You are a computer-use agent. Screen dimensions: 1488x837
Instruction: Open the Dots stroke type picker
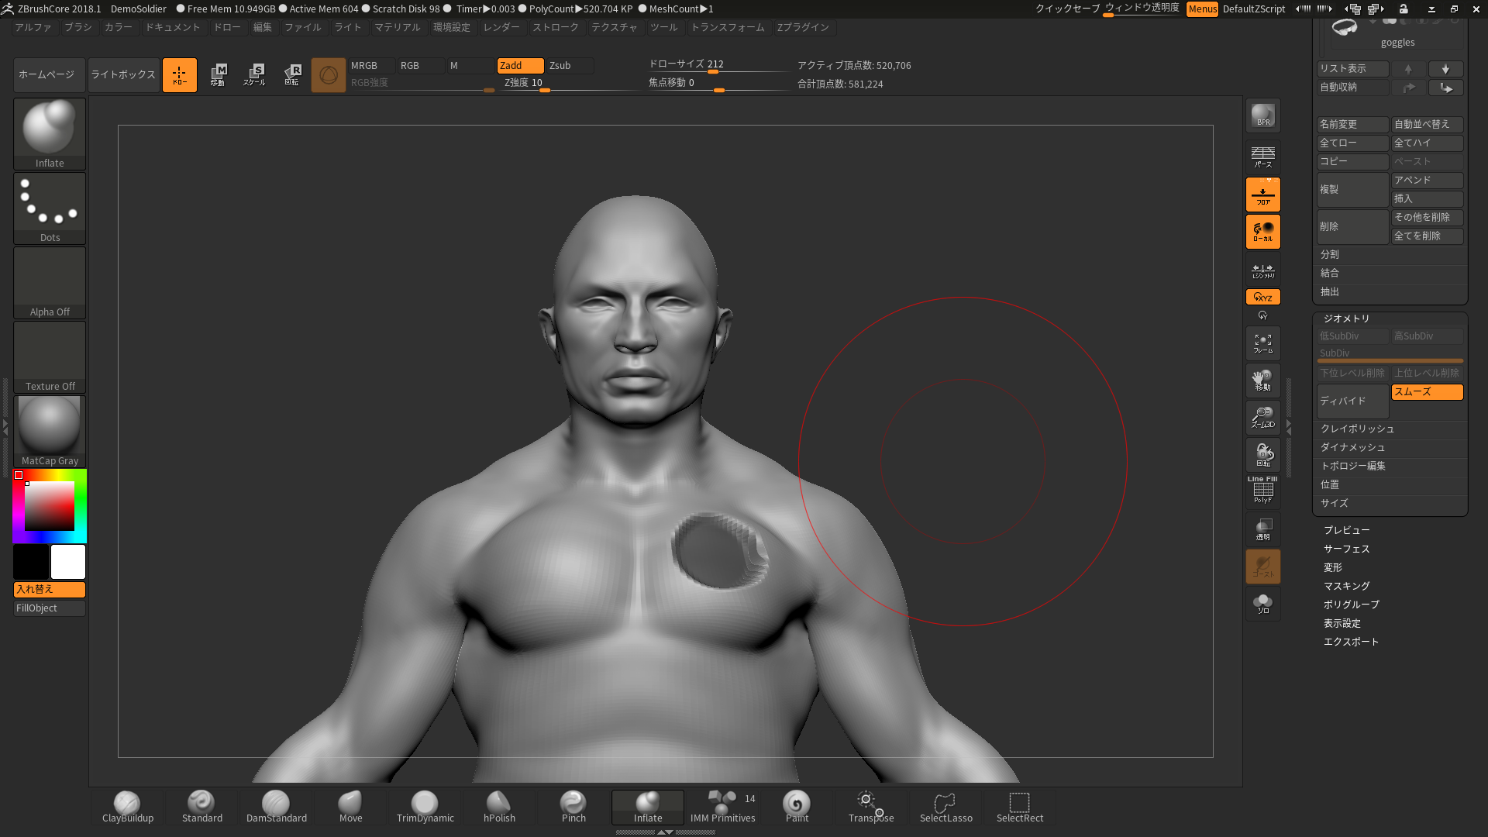point(50,208)
